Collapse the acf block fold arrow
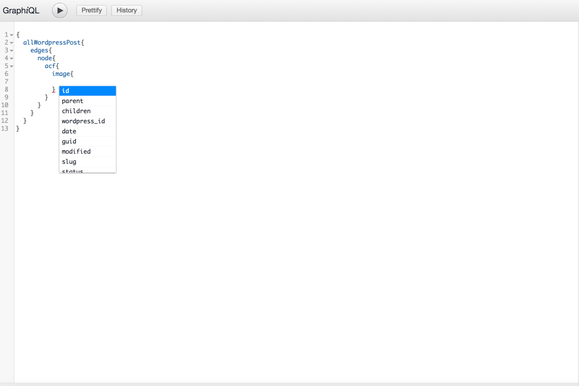This screenshot has height=386, width=579. pyautogui.click(x=12, y=66)
